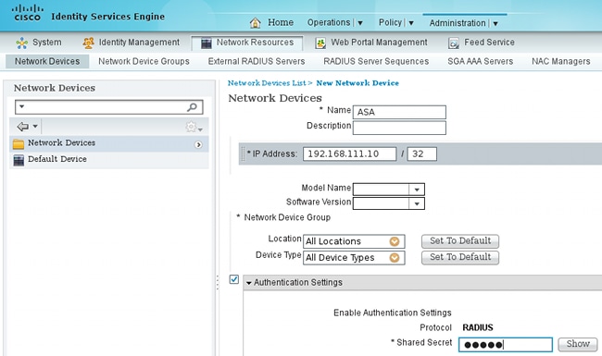Click the IP Address field 192.168.111.10
The height and width of the screenshot is (356, 602).
[349, 154]
